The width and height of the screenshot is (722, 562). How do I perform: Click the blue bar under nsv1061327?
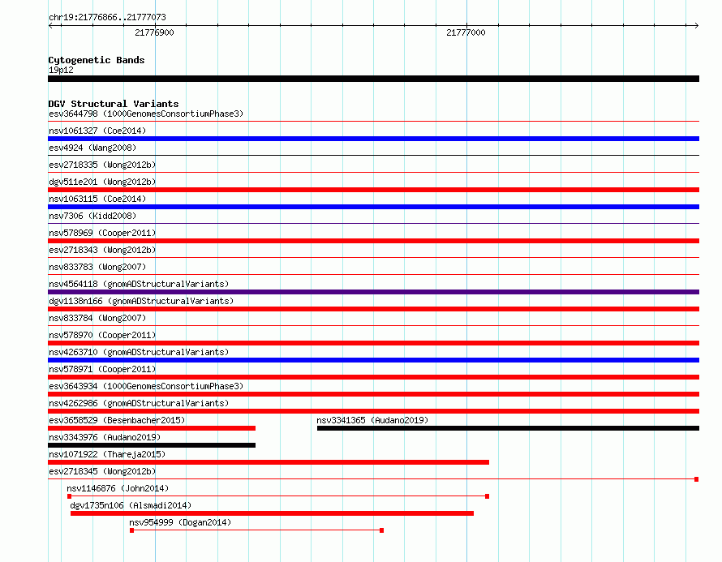(373, 139)
